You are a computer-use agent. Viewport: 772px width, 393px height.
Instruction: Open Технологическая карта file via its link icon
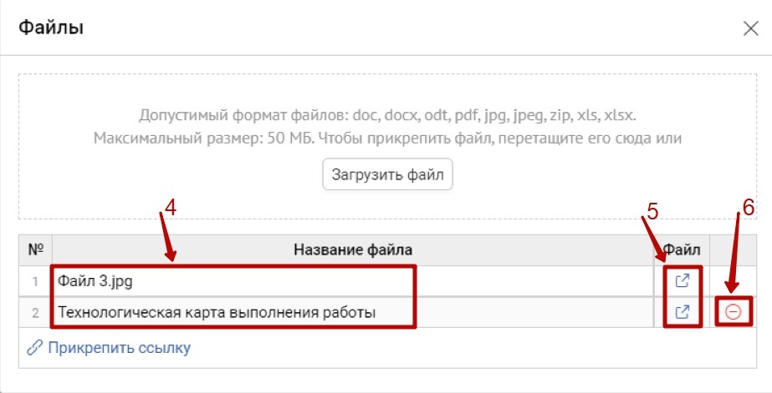pos(682,312)
